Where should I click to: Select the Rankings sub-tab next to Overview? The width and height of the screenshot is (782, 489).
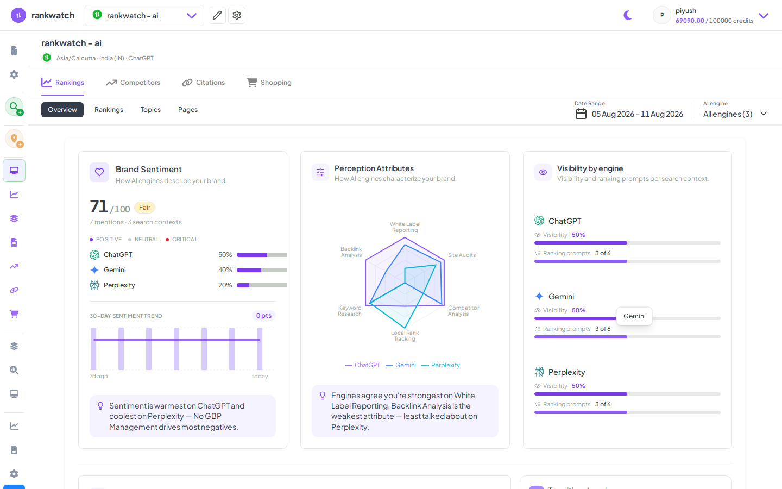(x=109, y=110)
